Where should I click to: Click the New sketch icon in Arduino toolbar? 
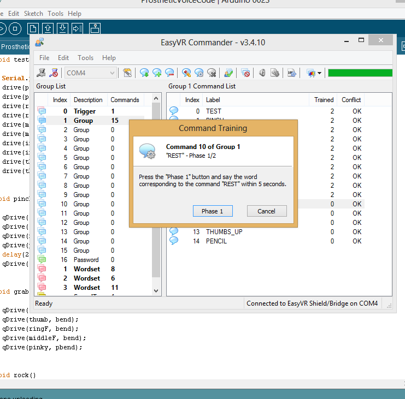33,28
